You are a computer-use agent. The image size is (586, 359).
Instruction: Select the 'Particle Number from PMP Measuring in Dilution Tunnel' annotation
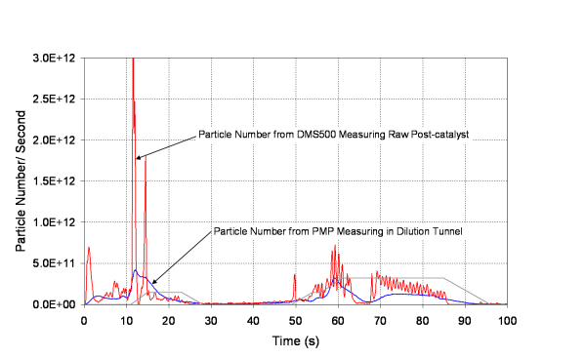[x=338, y=231]
